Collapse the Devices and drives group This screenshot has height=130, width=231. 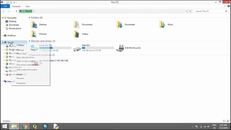pyautogui.click(x=29, y=41)
